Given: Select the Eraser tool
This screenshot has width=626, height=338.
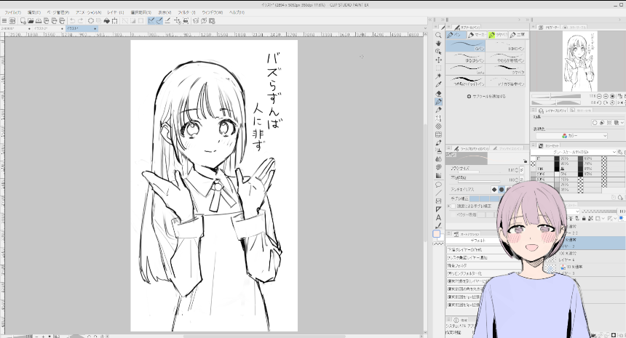Looking at the screenshot, I should click(438, 93).
